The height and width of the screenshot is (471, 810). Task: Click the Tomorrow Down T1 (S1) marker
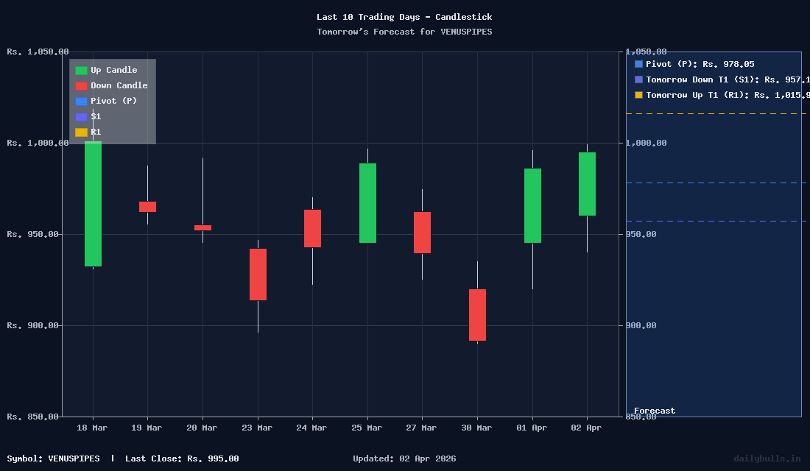point(638,79)
